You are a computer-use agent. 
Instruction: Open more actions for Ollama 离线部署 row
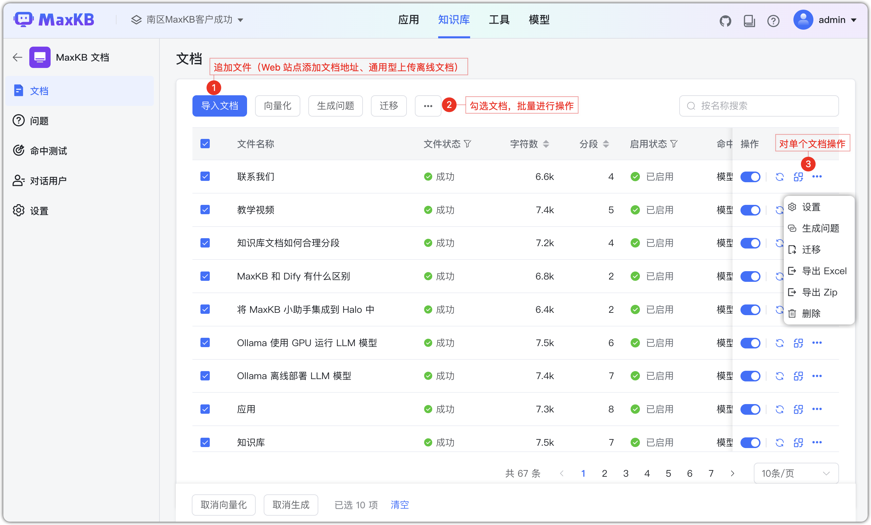(817, 376)
